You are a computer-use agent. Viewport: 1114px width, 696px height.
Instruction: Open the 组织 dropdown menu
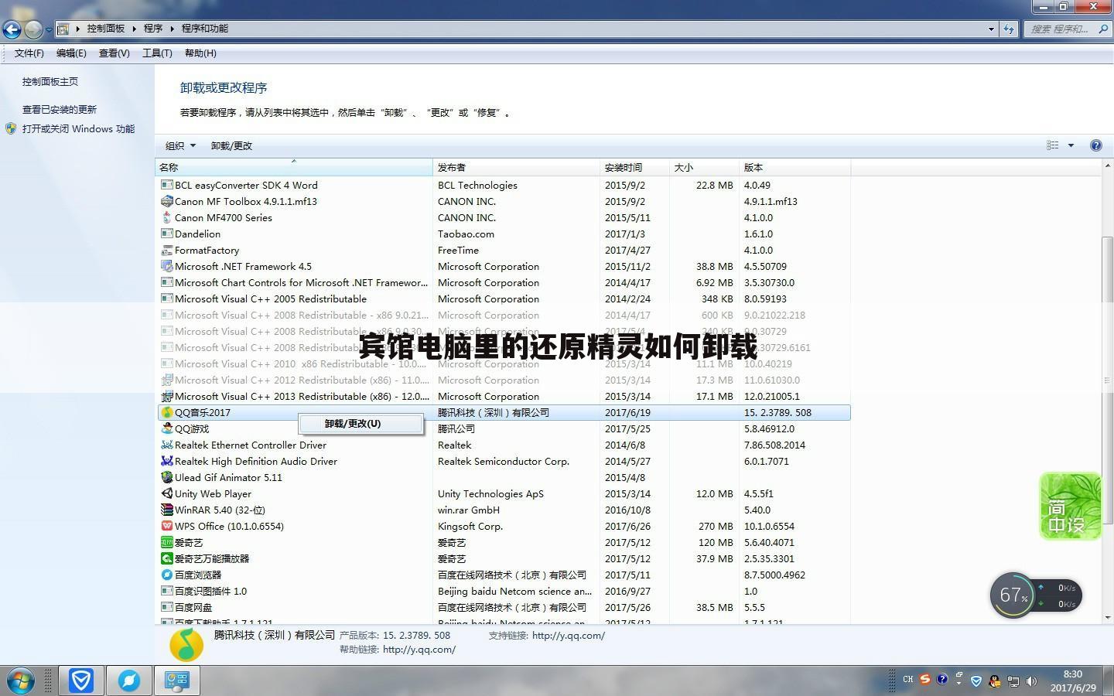pyautogui.click(x=180, y=146)
